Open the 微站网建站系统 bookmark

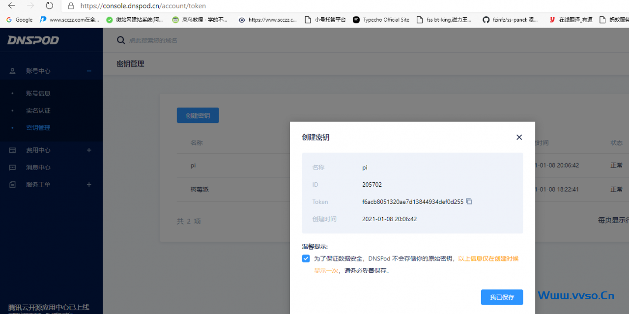click(135, 20)
